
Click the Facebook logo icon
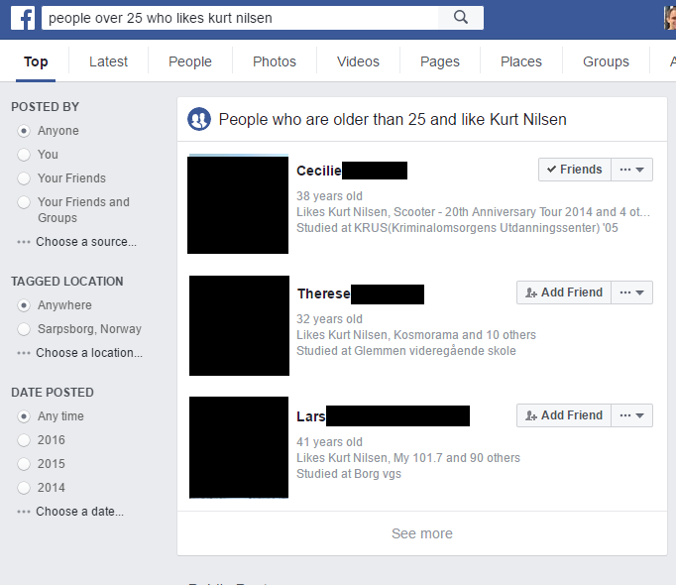point(23,18)
